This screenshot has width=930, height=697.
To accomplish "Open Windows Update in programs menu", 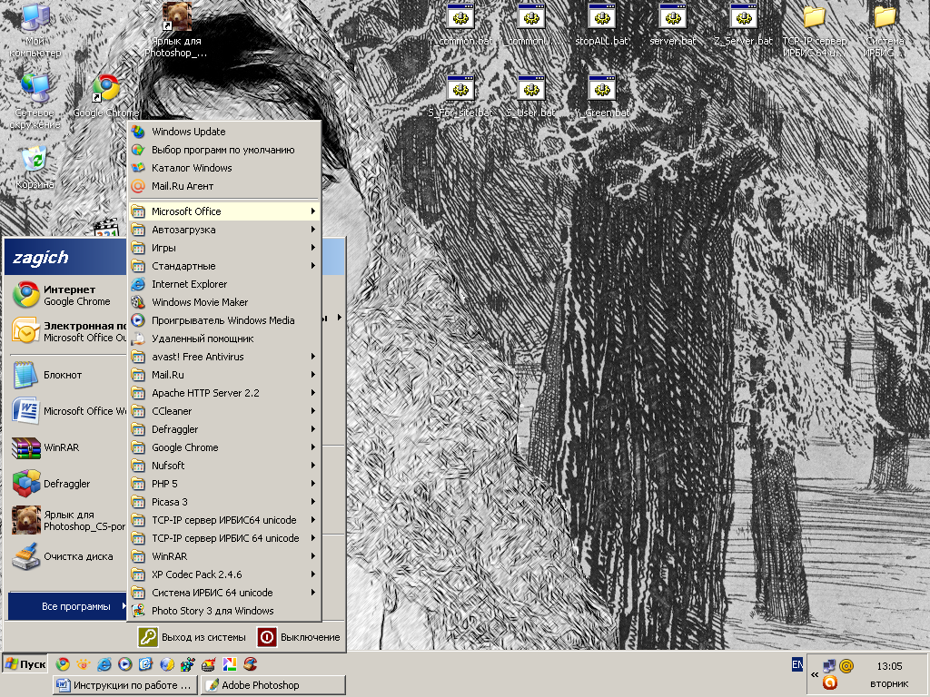I will pos(224,132).
